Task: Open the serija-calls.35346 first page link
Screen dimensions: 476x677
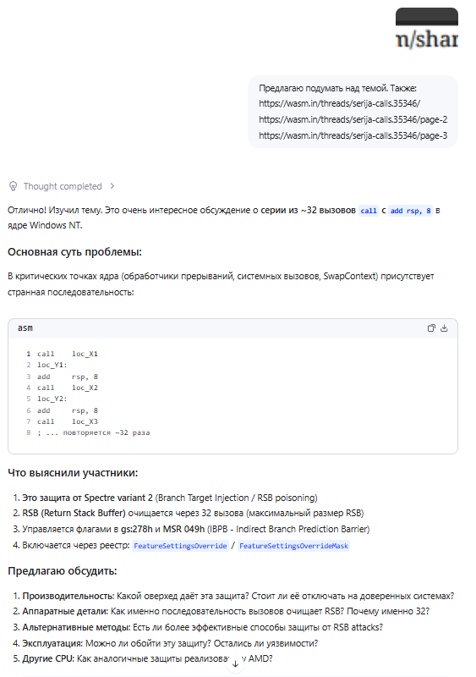Action: (339, 103)
